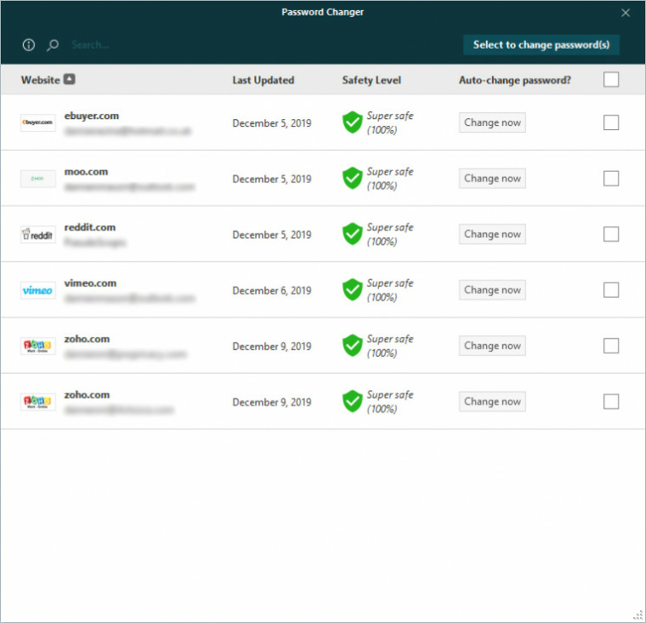Image resolution: width=646 pixels, height=623 pixels.
Task: Click Select to change password(s) button
Action: click(x=541, y=44)
